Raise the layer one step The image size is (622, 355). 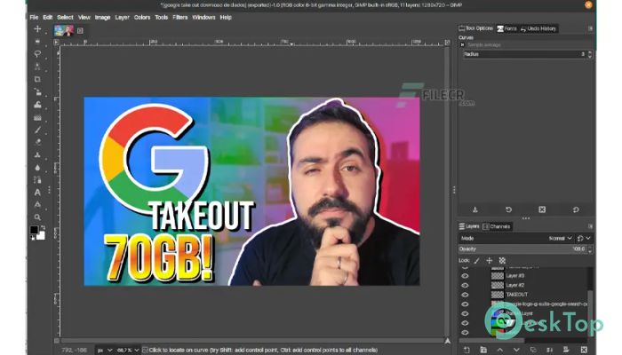[499, 350]
